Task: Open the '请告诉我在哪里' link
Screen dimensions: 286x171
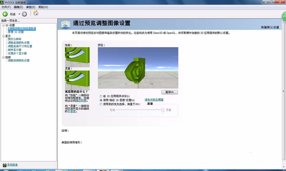Action: [x=154, y=100]
